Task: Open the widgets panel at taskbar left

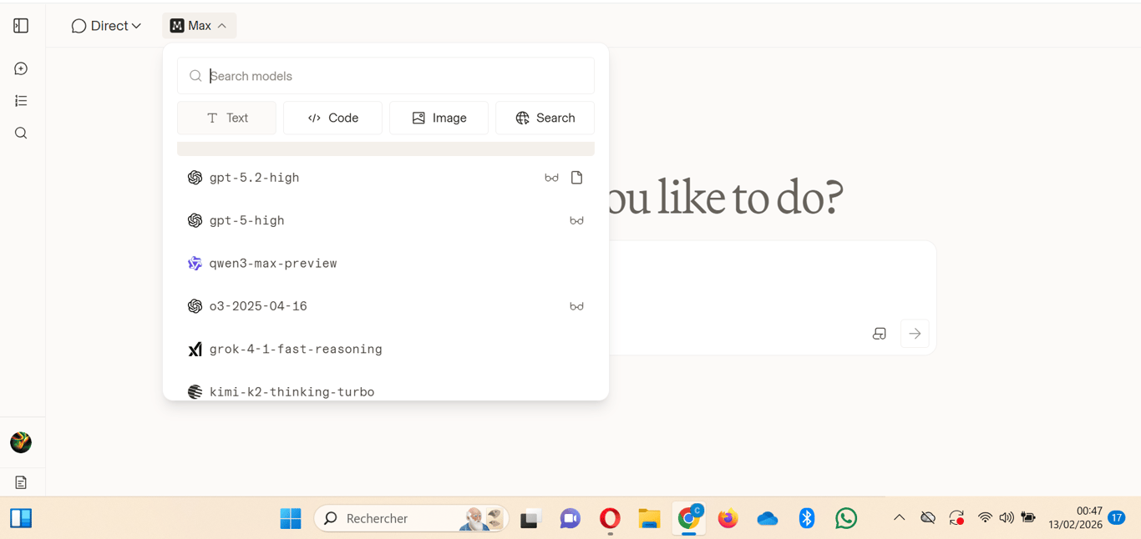Action: click(21, 518)
